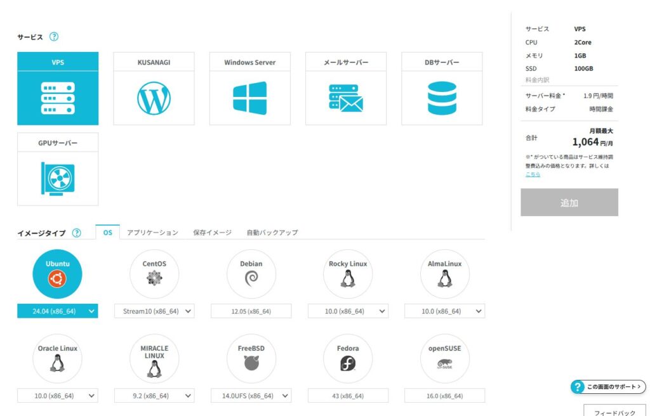Click the 2Core CPU value
This screenshot has height=416, width=650.
pyautogui.click(x=583, y=42)
